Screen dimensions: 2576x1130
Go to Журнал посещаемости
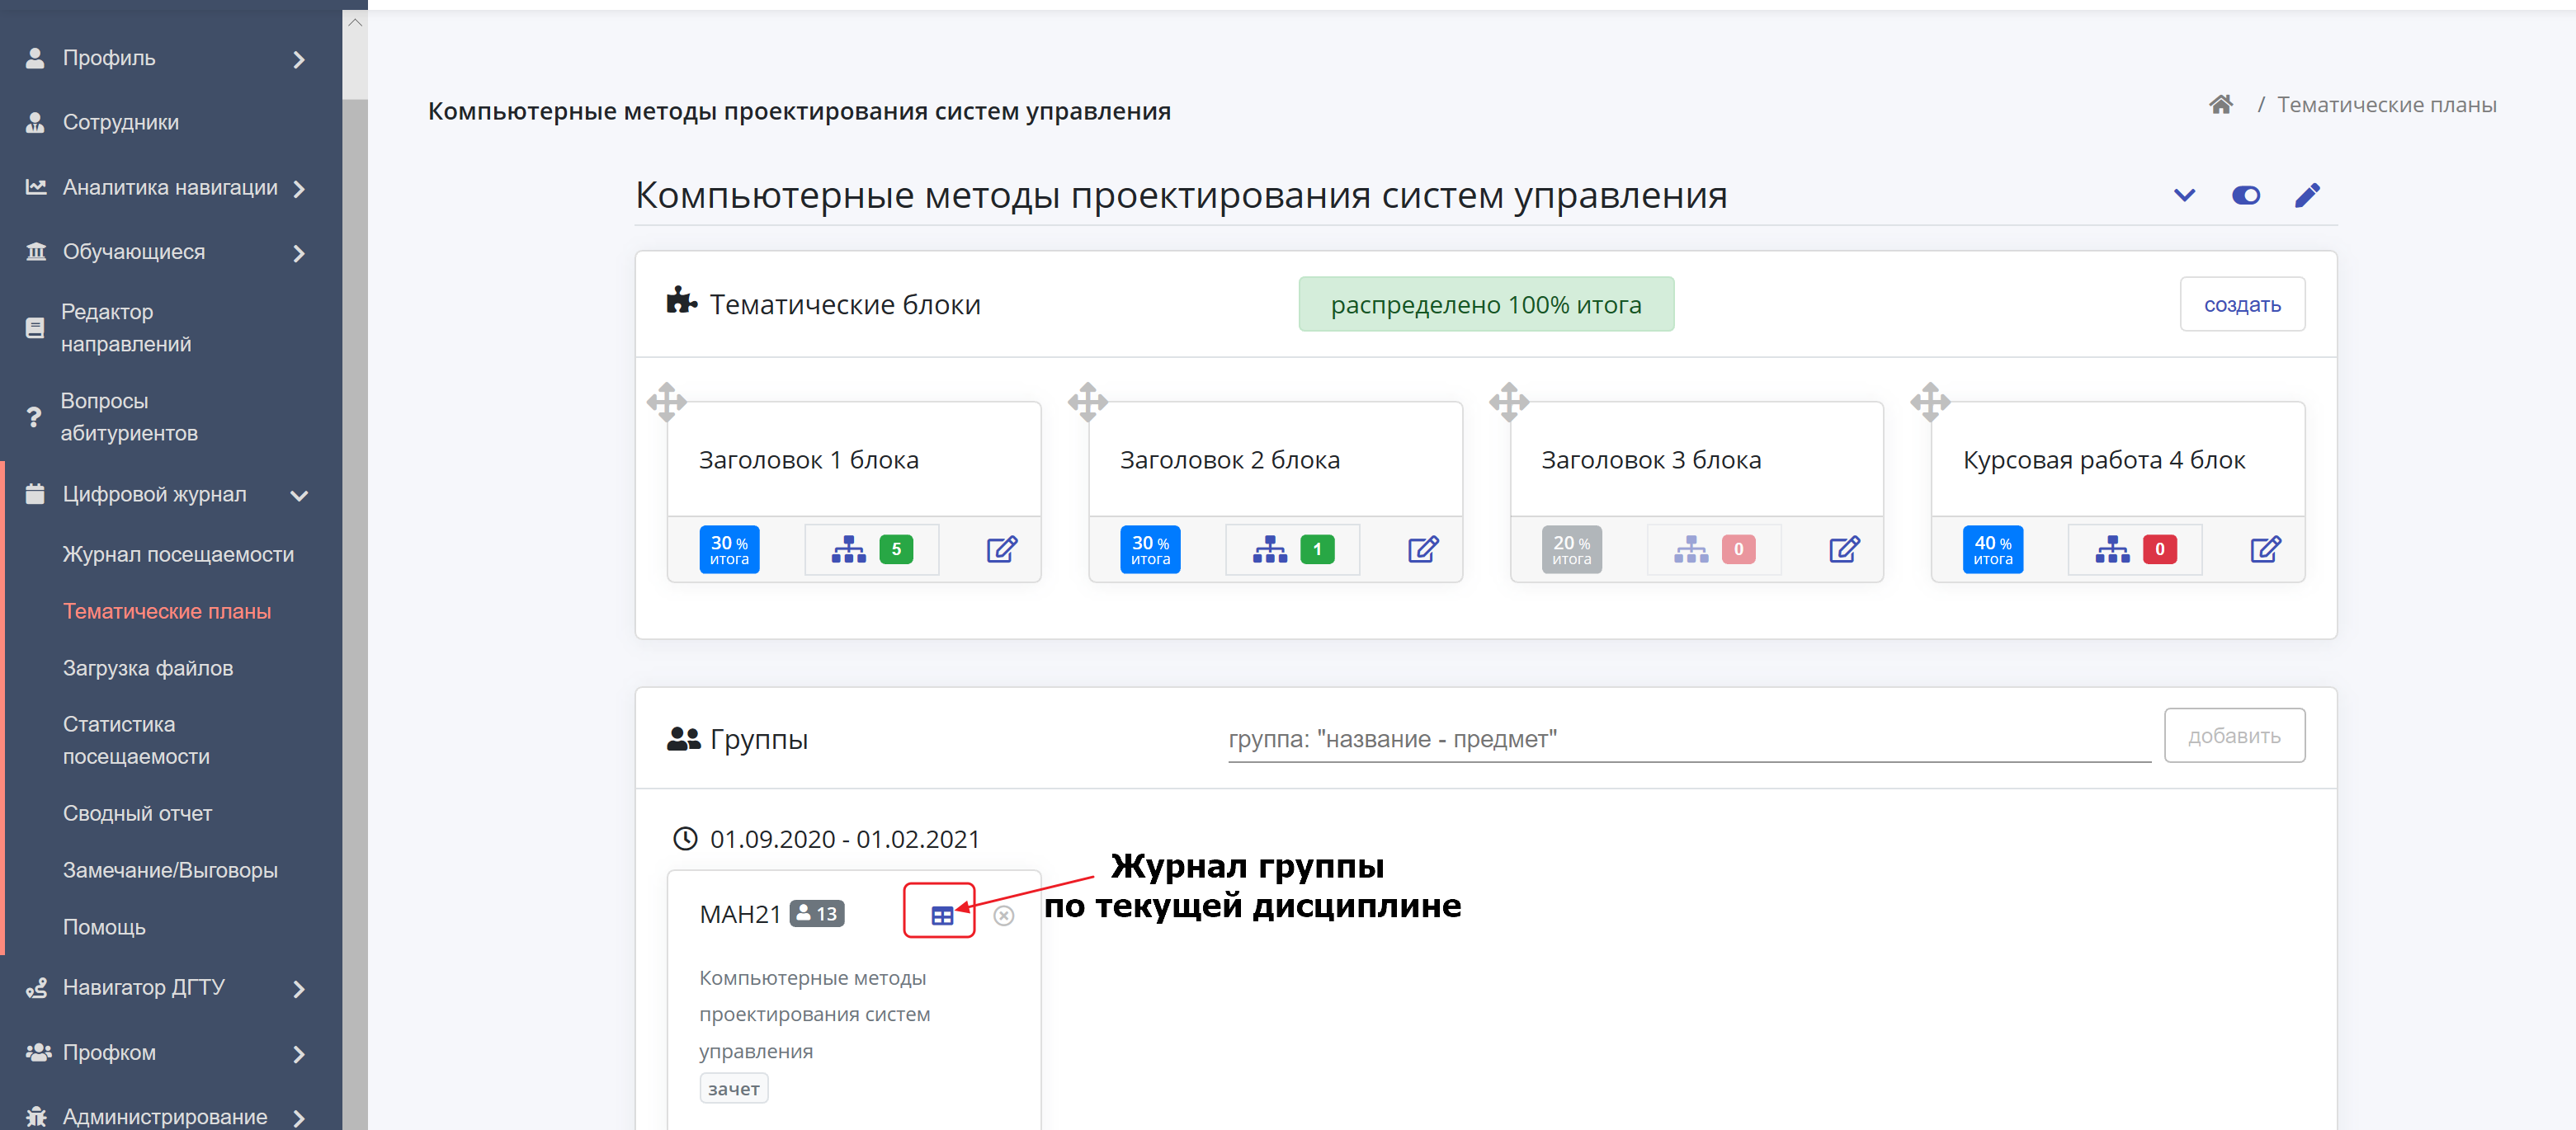coord(178,554)
